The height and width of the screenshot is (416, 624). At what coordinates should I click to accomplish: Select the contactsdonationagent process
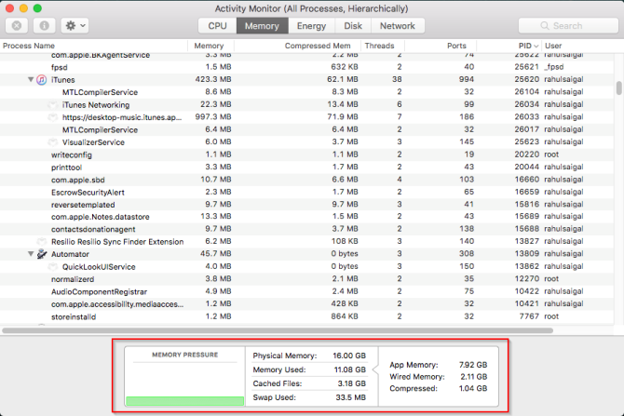(x=306, y=229)
